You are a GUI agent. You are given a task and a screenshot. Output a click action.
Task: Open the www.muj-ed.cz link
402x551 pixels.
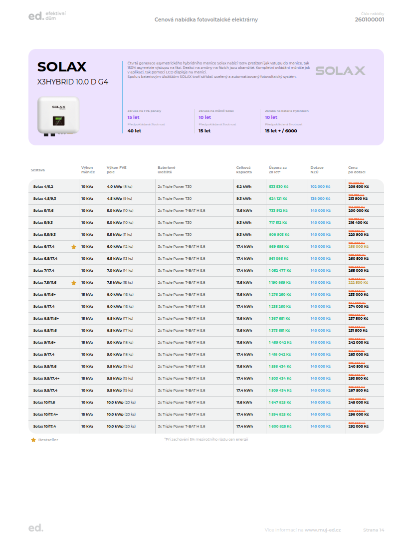click(x=323, y=530)
